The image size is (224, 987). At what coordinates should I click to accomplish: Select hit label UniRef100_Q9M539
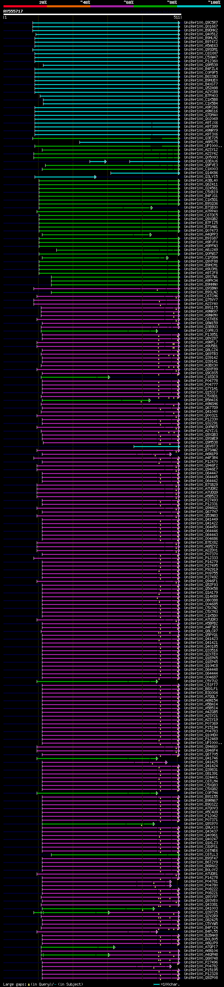click(201, 65)
